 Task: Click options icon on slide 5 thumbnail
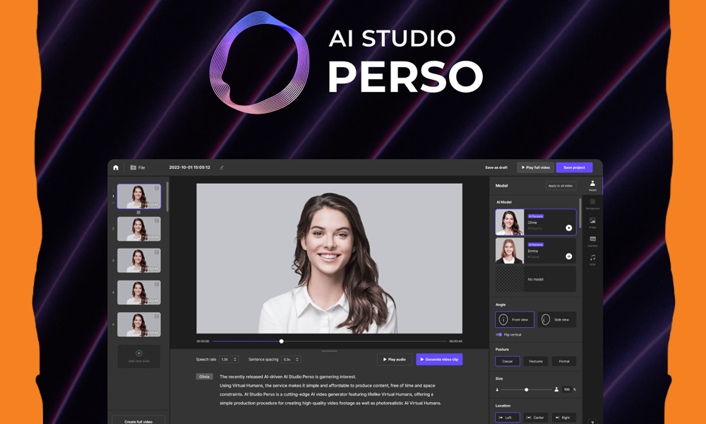(x=157, y=317)
